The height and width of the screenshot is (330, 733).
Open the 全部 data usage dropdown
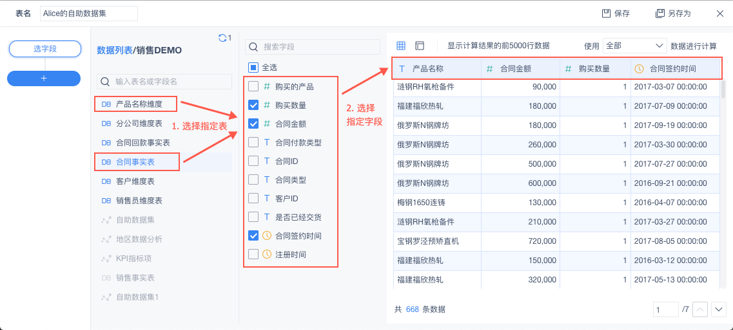[x=634, y=46]
